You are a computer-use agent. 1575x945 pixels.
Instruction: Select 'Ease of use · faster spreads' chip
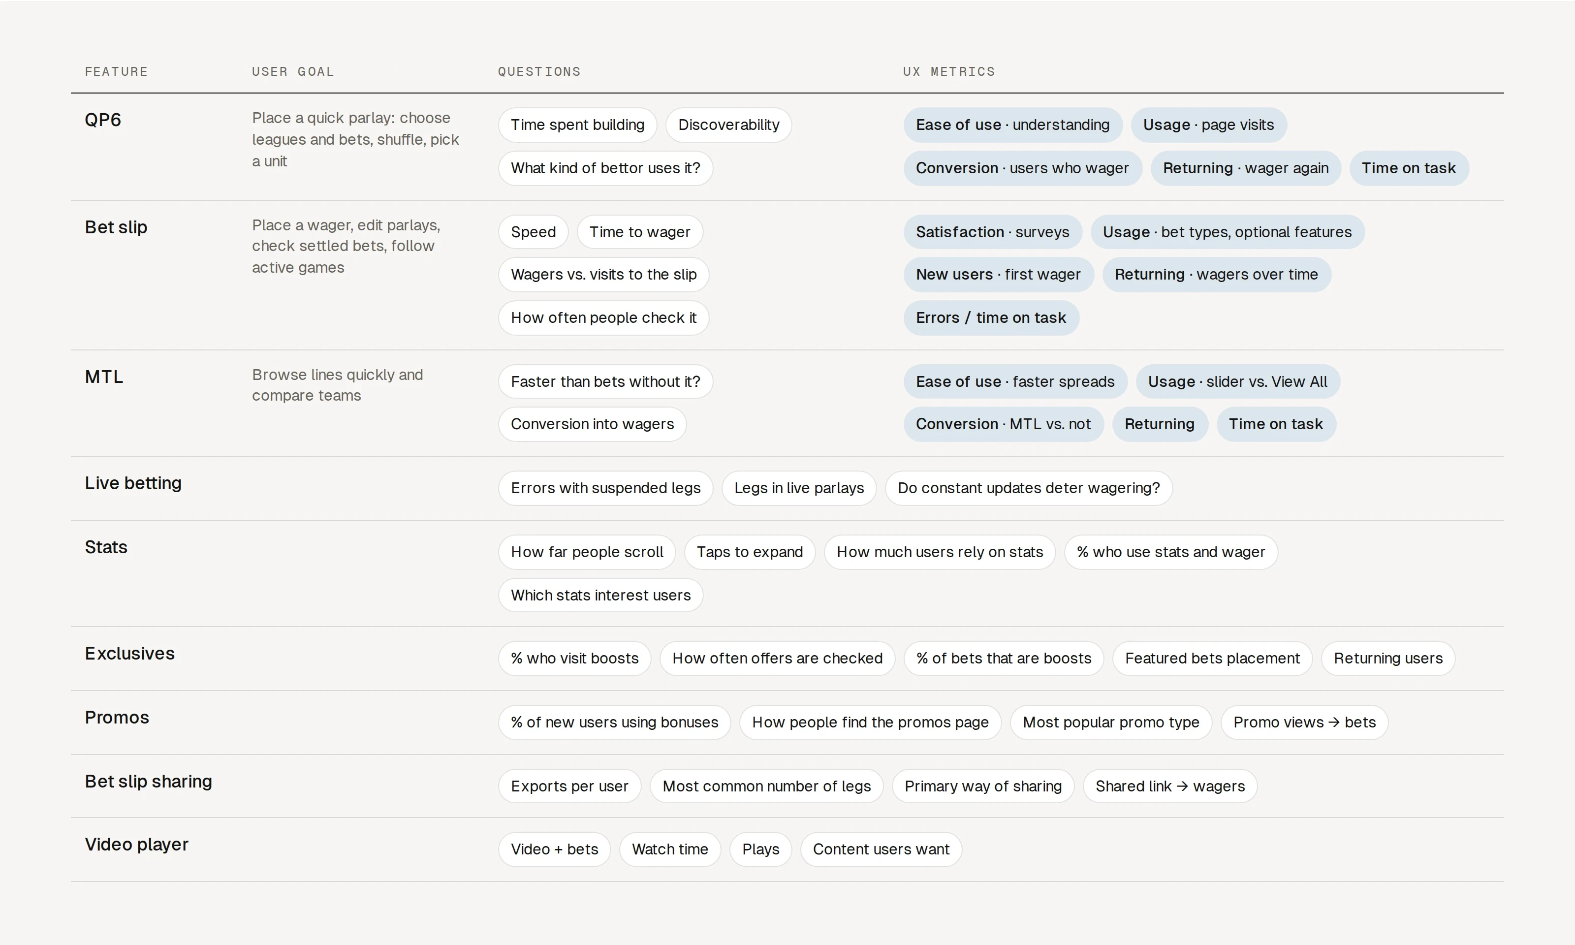(1015, 381)
